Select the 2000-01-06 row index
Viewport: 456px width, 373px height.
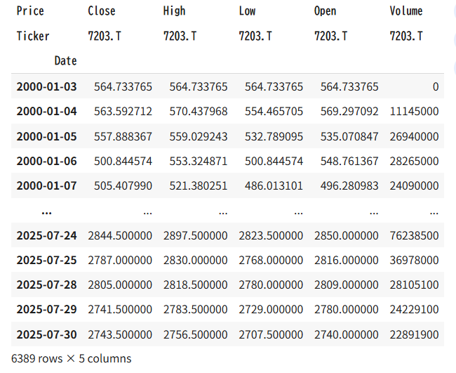click(x=46, y=162)
